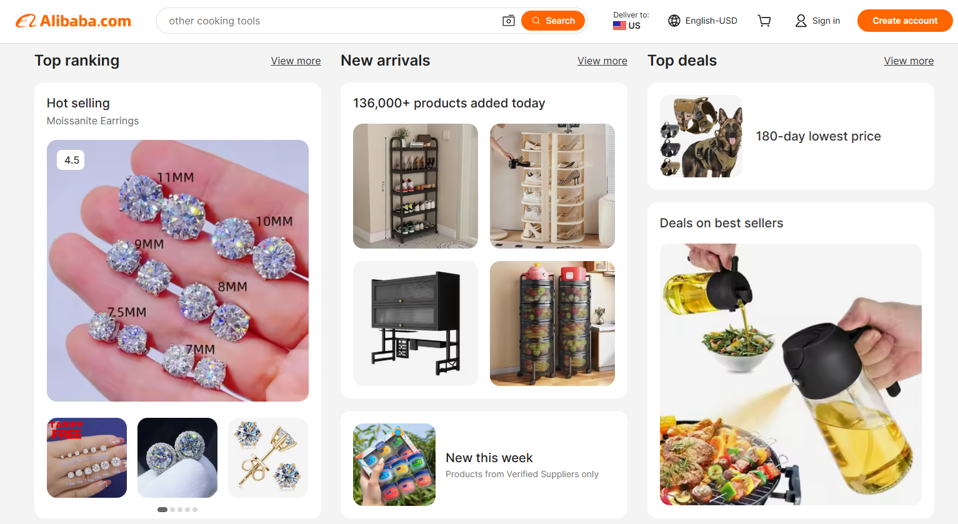This screenshot has height=524, width=958.
Task: Click the Alibaba.com logo
Action: click(73, 21)
